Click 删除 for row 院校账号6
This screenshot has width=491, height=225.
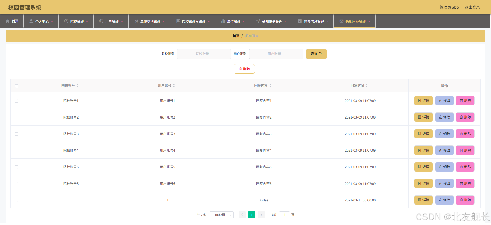pos(465,184)
